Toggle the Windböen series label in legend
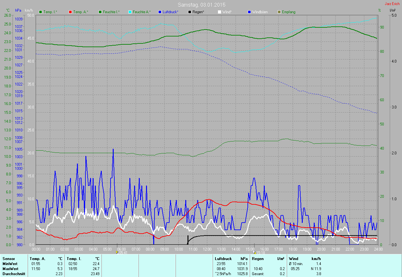 coord(260,12)
